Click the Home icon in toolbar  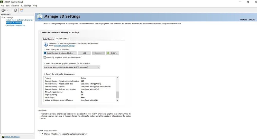(22, 10)
